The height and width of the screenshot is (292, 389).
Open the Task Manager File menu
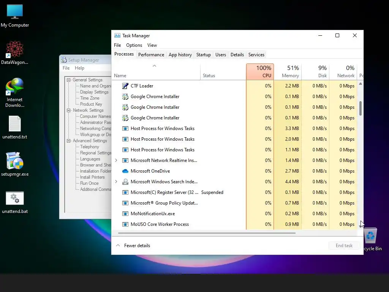click(x=117, y=45)
